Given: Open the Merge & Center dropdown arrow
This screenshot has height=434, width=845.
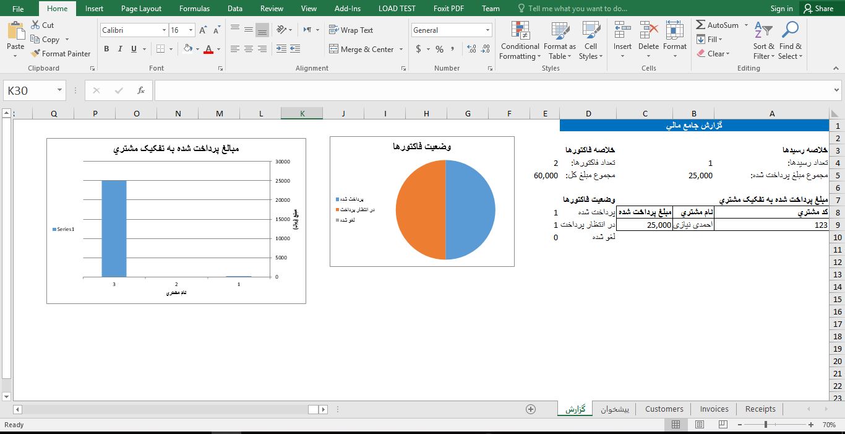Looking at the screenshot, I should [x=401, y=50].
